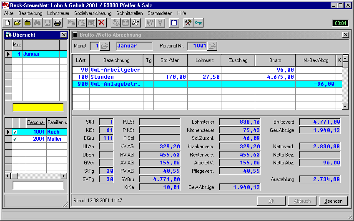Image resolution: width=354 pixels, height=221 pixels.
Task: Select the Stunden row
Action: tap(207, 77)
